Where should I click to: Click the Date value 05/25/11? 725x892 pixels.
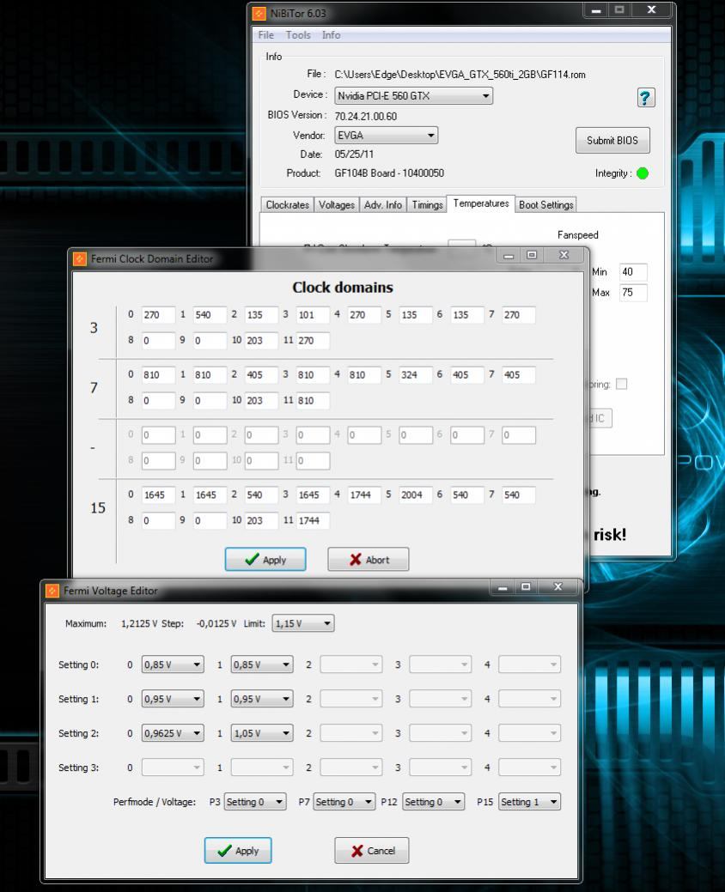coord(354,155)
